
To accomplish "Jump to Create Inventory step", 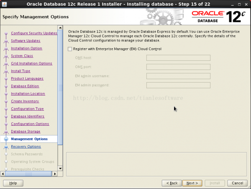I will coord(25,101).
